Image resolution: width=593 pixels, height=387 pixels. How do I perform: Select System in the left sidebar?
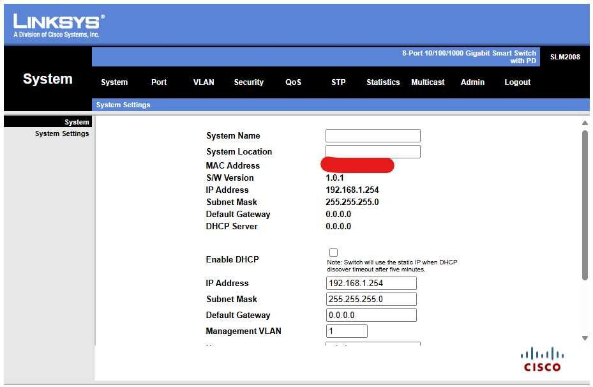(x=77, y=122)
